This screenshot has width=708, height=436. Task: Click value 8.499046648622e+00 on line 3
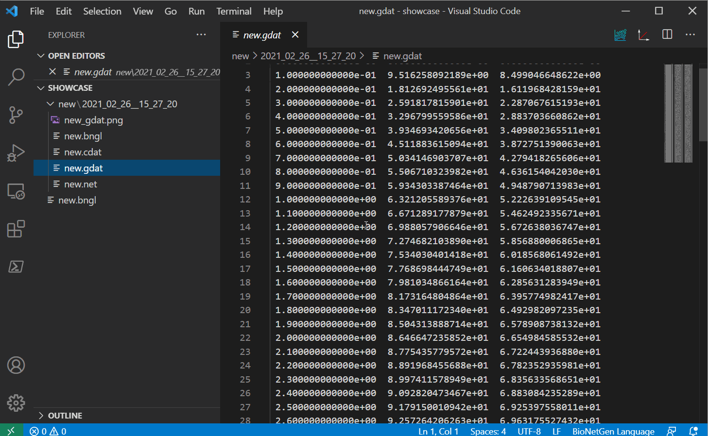click(x=550, y=75)
